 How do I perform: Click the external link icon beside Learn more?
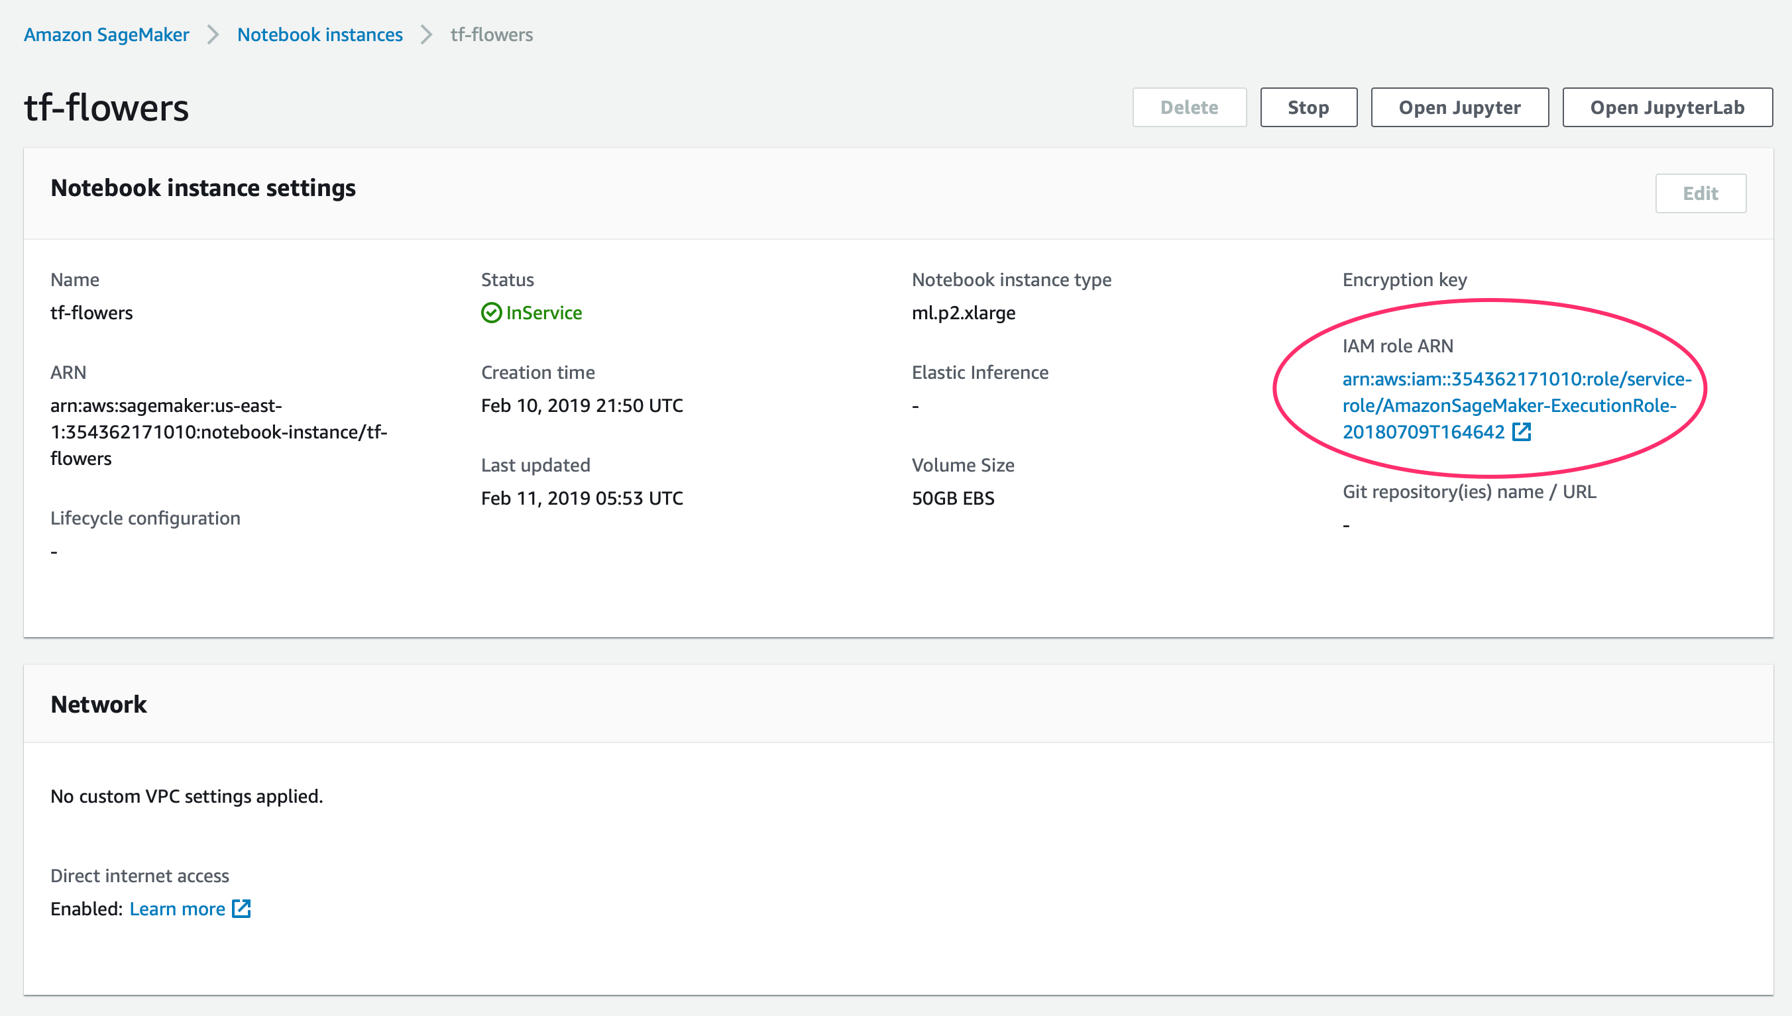click(x=241, y=909)
